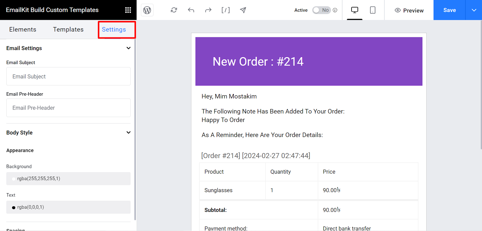Click the 'EmailKit Build Custom Templates' title
This screenshot has width=482, height=231.
point(52,10)
